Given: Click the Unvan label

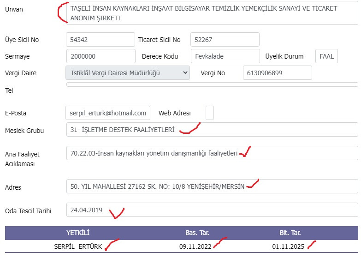Looking at the screenshot, I should [14, 9].
